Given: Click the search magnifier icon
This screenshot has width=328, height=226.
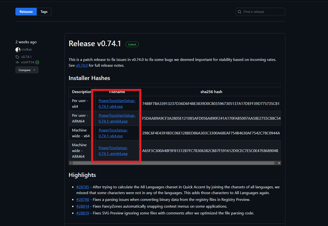Looking at the screenshot, I should [239, 12].
